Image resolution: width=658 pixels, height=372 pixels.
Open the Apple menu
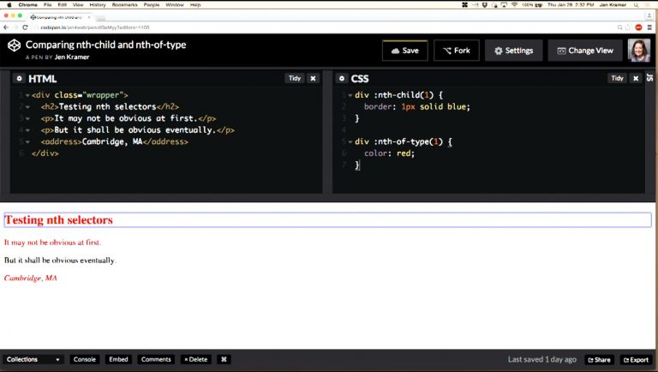coord(9,4)
